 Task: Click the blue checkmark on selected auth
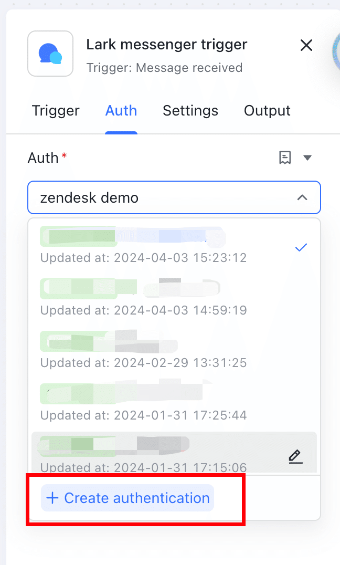coord(301,247)
